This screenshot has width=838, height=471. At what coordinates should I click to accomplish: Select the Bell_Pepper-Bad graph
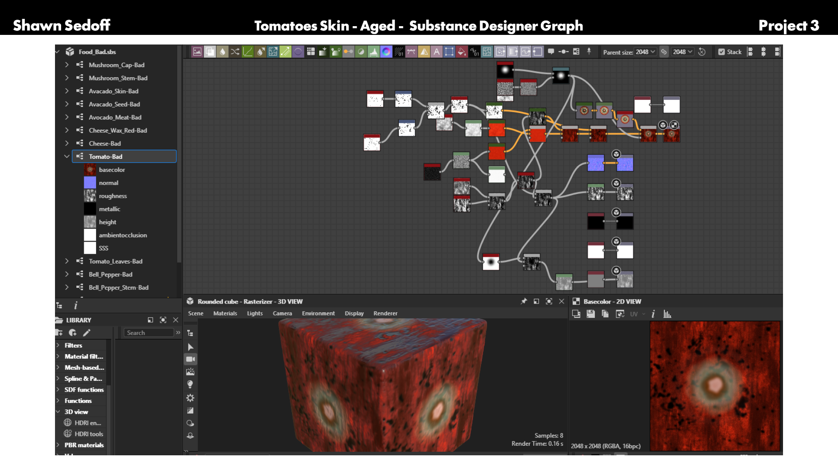click(110, 274)
